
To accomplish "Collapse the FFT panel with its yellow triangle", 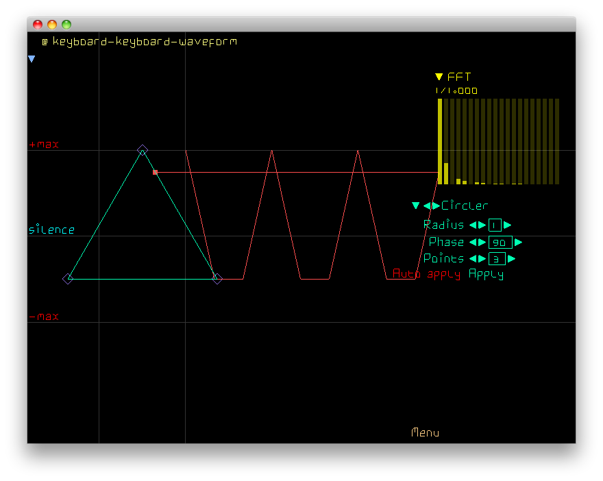I will 439,77.
